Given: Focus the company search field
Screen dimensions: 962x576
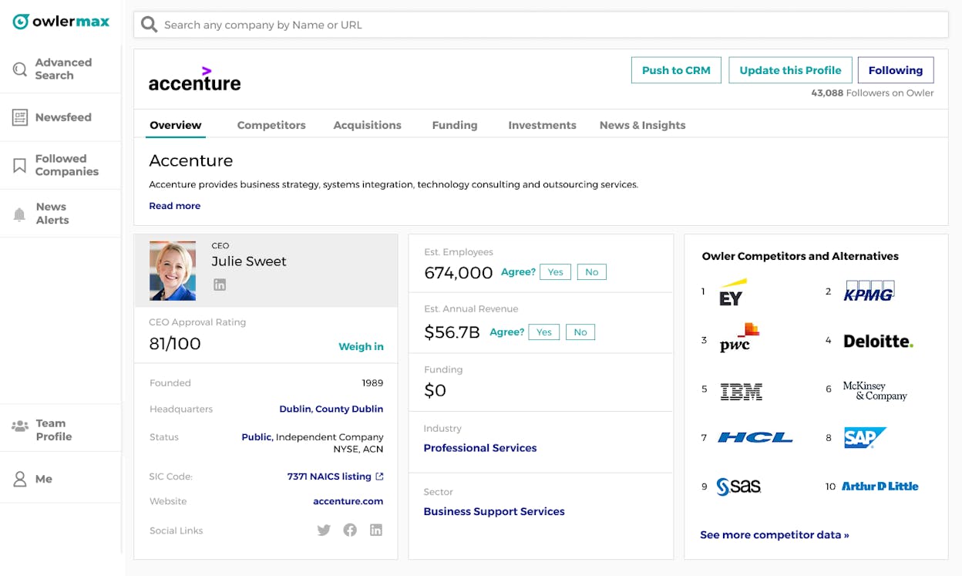Looking at the screenshot, I should pos(541,25).
